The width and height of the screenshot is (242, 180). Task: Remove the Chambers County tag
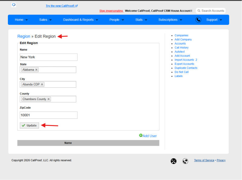point(48,99)
